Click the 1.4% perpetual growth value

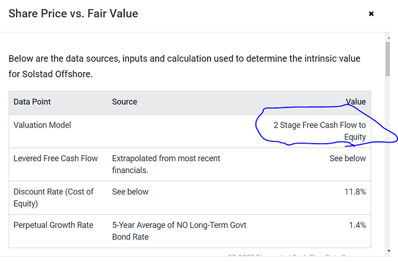click(358, 225)
